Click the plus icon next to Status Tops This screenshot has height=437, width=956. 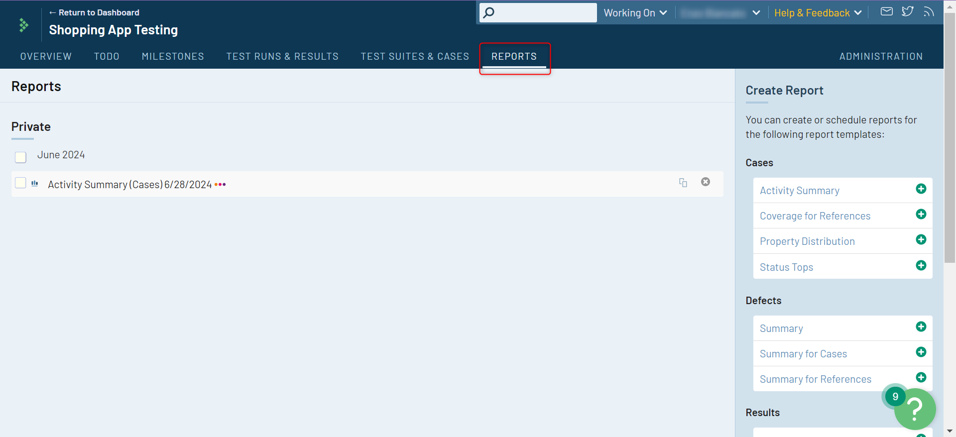tap(921, 265)
